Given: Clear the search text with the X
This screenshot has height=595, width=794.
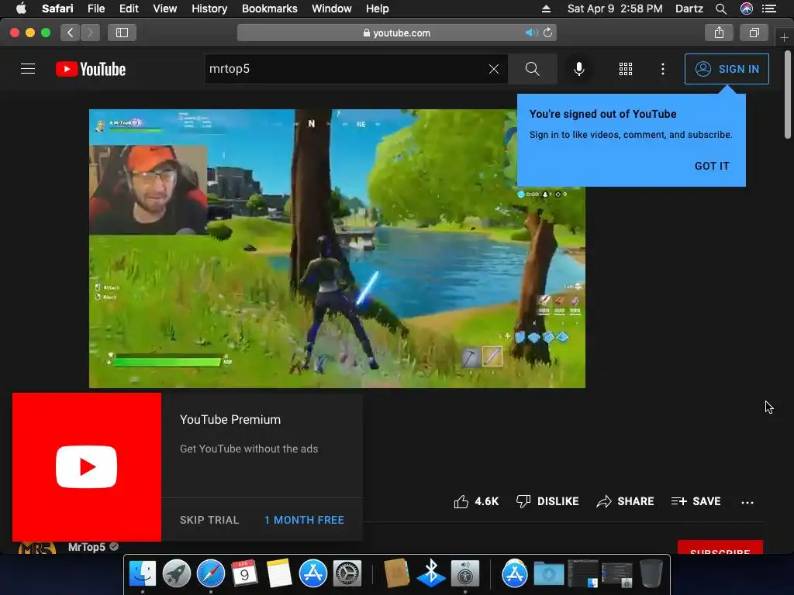Looking at the screenshot, I should click(x=494, y=69).
